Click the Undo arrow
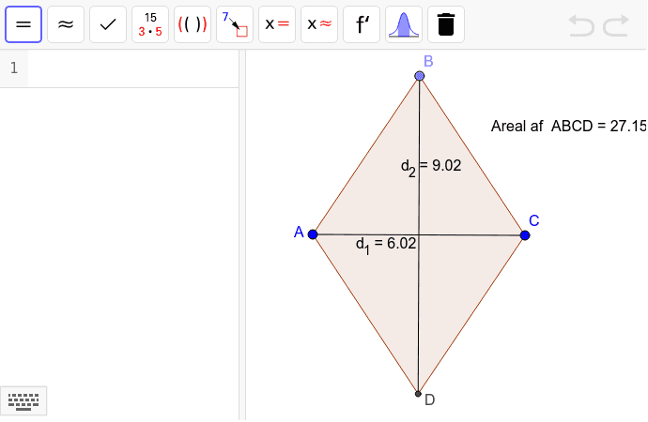This screenshot has height=422, width=648. pos(581,25)
